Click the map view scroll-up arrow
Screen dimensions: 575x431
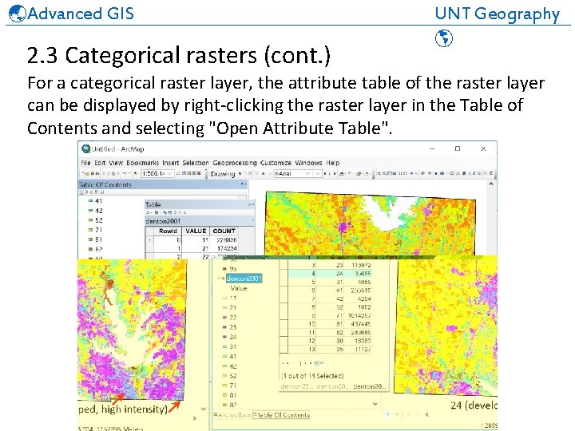(491, 184)
